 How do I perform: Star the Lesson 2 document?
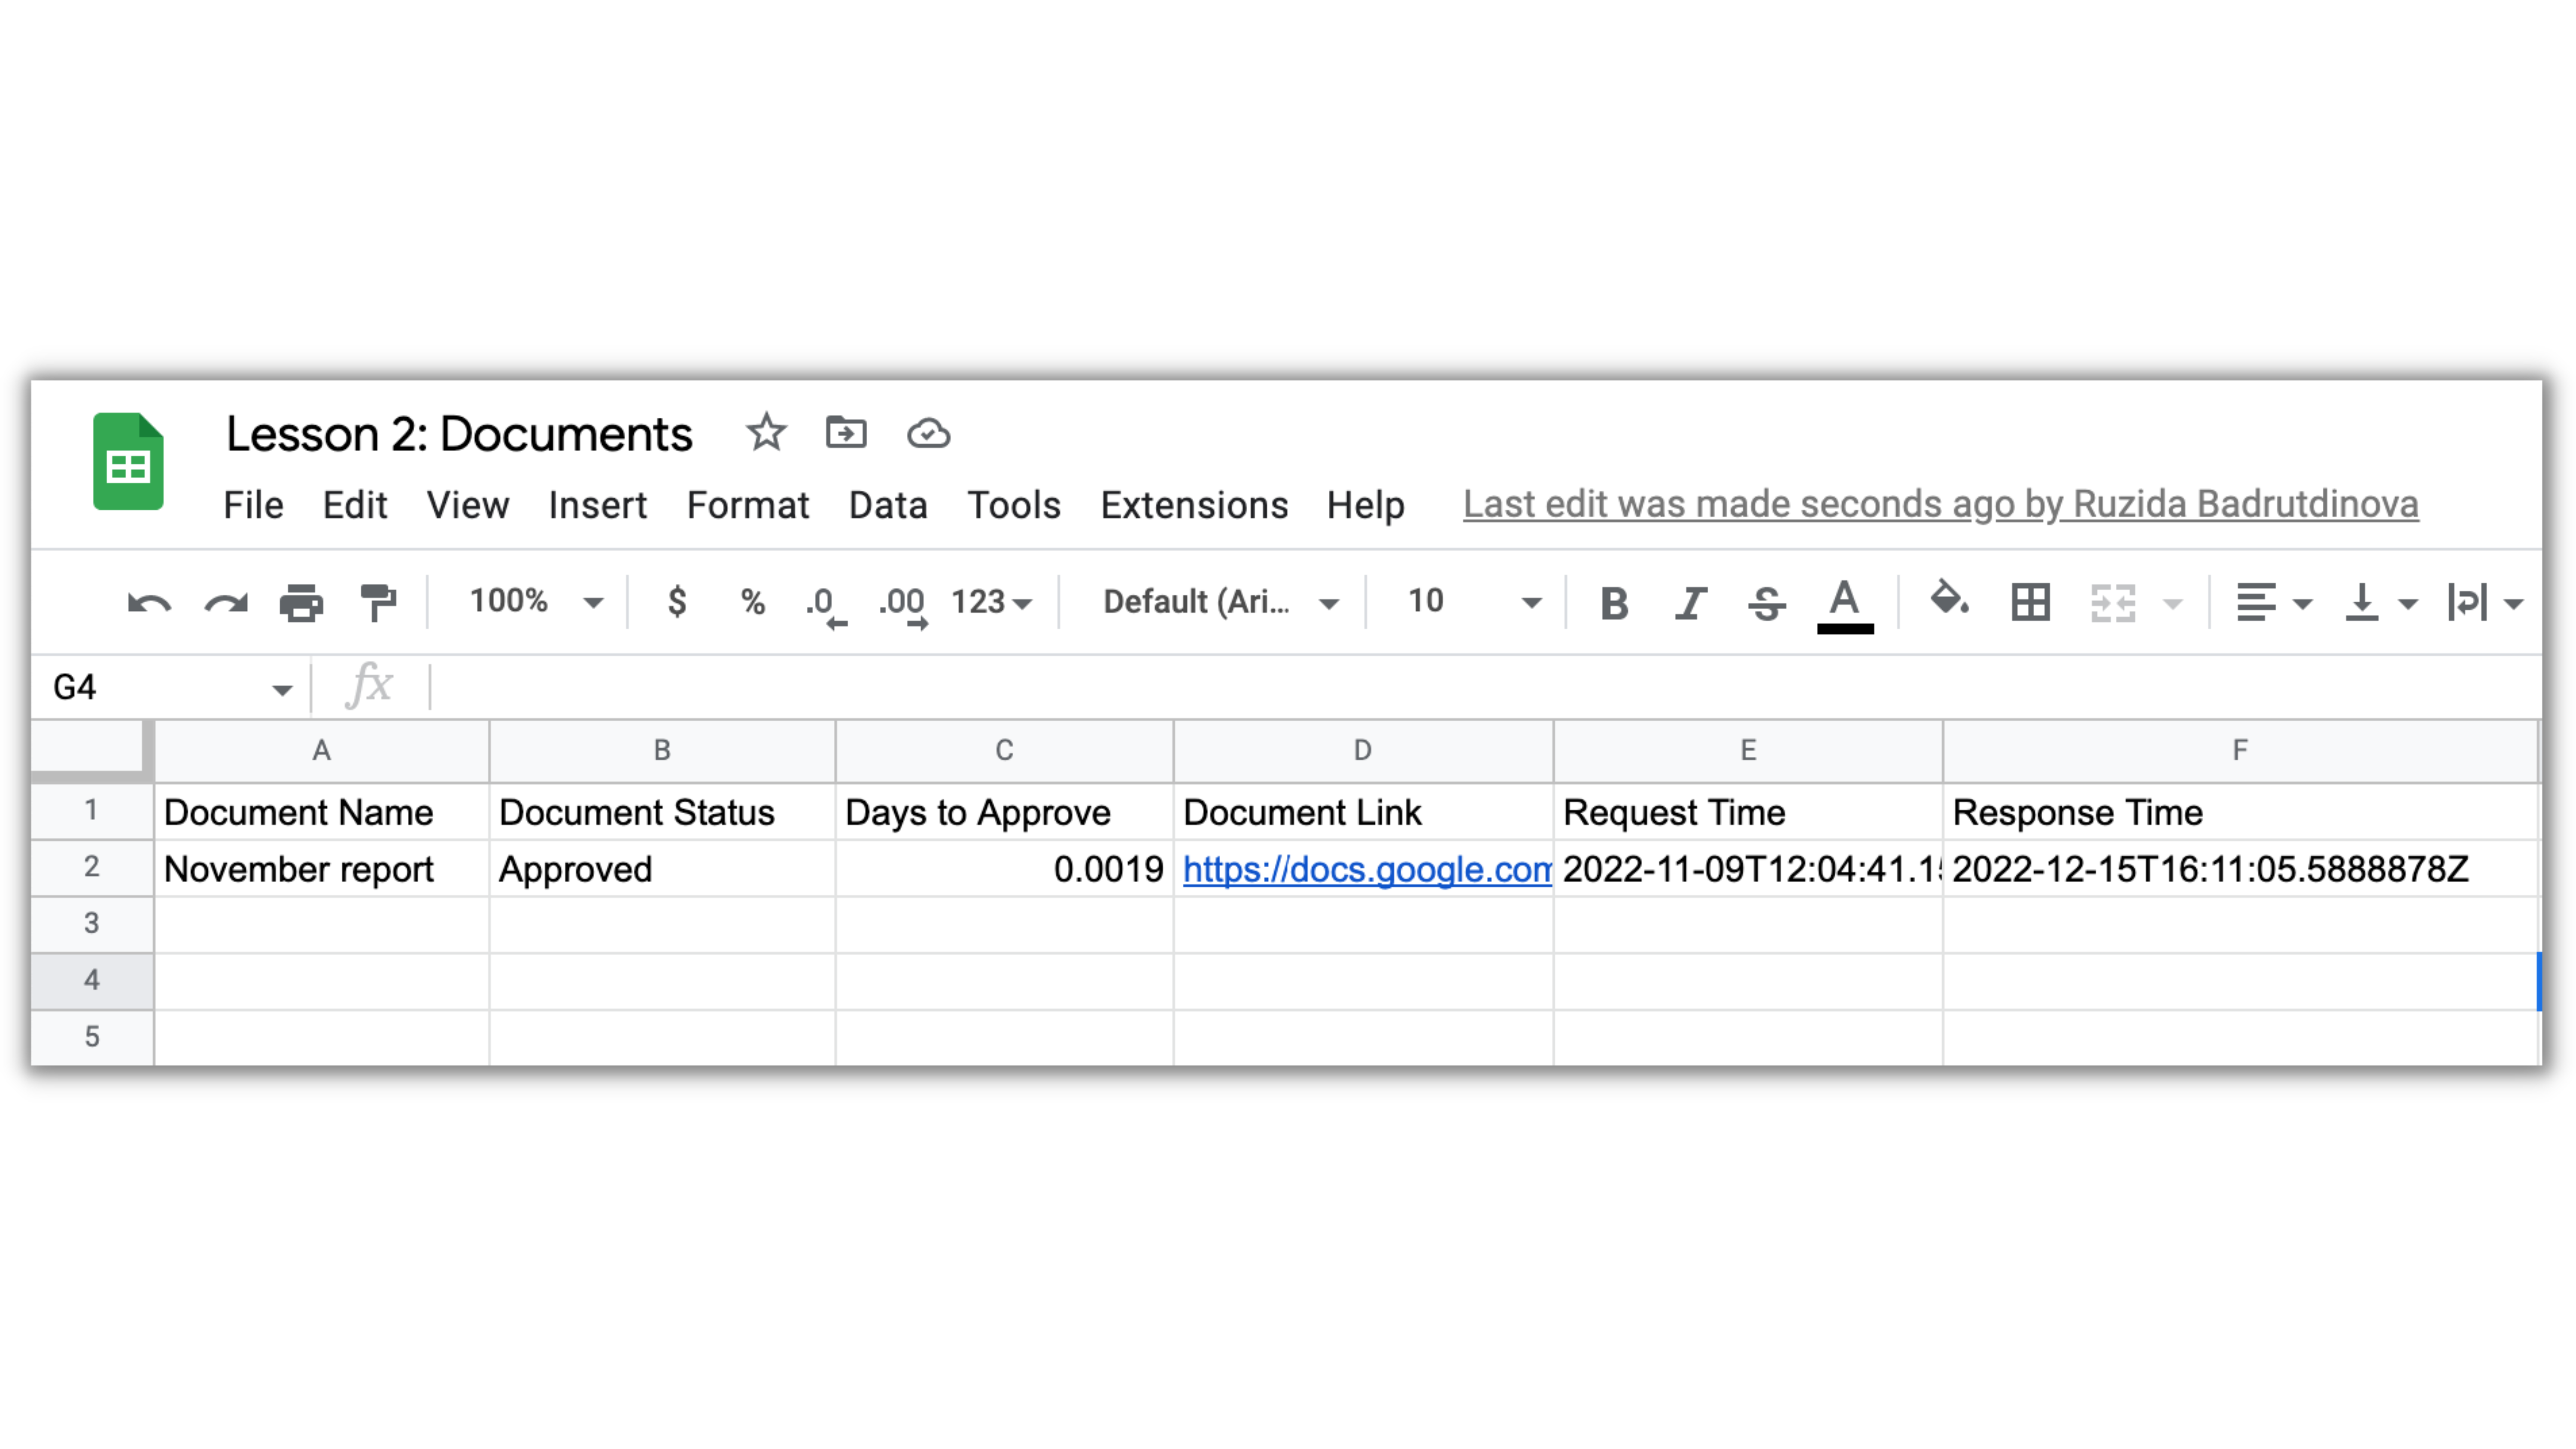[766, 433]
